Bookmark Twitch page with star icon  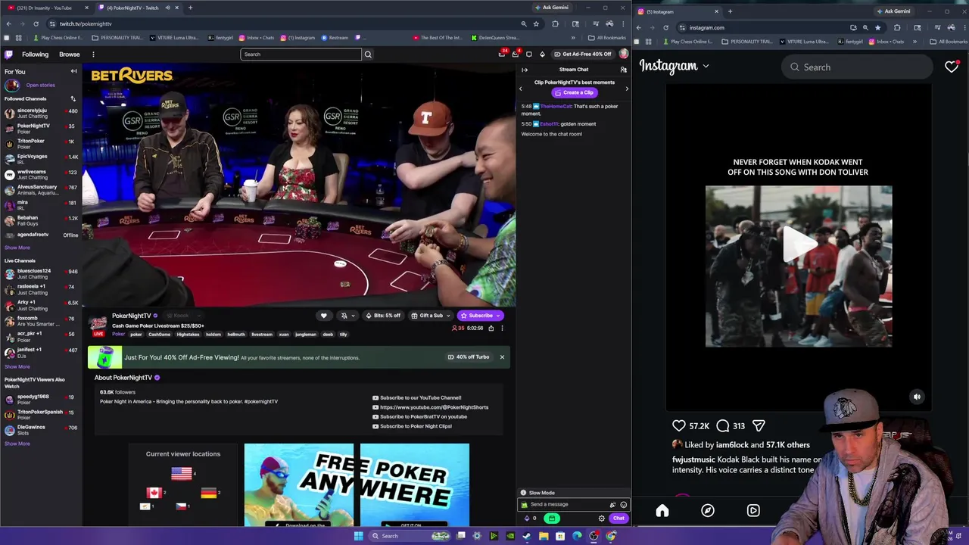pyautogui.click(x=536, y=24)
